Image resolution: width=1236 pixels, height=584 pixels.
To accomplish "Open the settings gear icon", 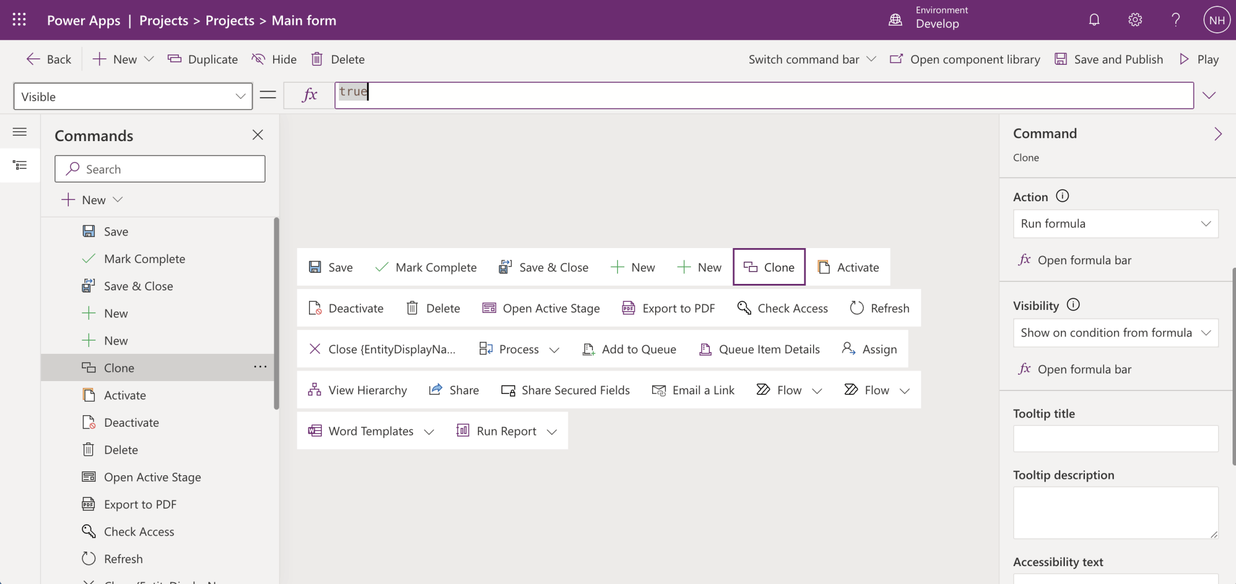I will pos(1135,20).
